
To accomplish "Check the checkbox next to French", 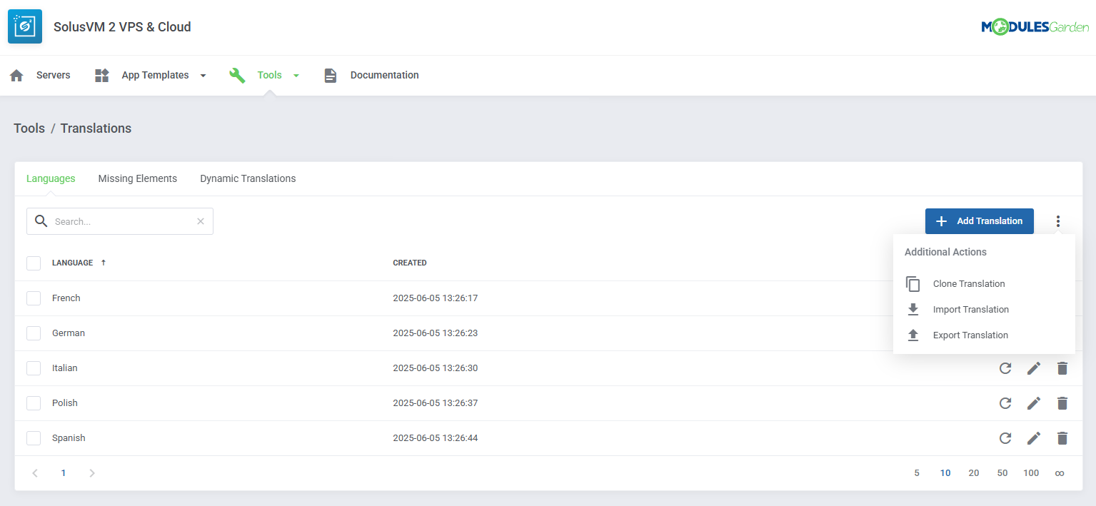I will coord(33,298).
